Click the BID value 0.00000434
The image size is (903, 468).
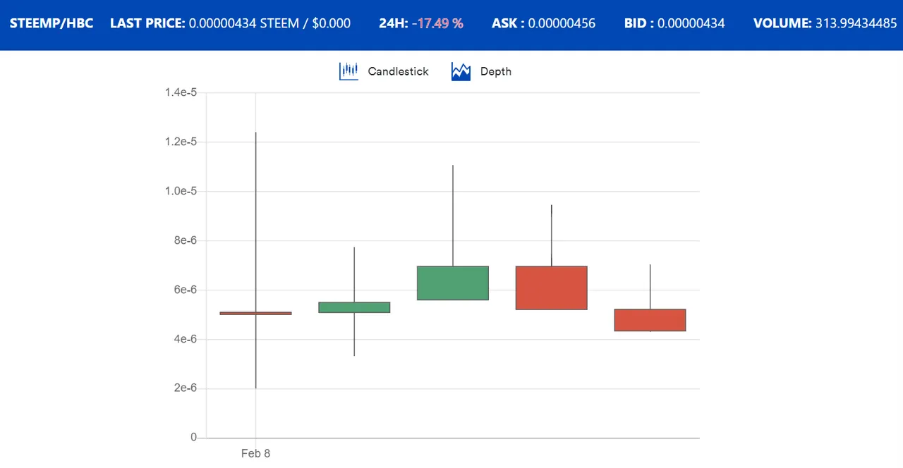pos(691,23)
